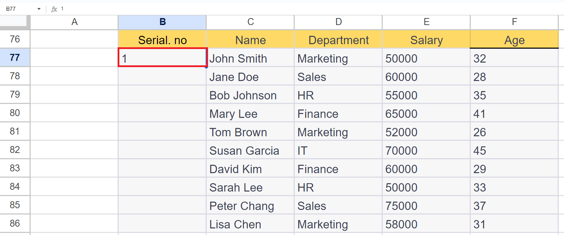Click the fx formula icon
The width and height of the screenshot is (564, 235).
point(55,9)
